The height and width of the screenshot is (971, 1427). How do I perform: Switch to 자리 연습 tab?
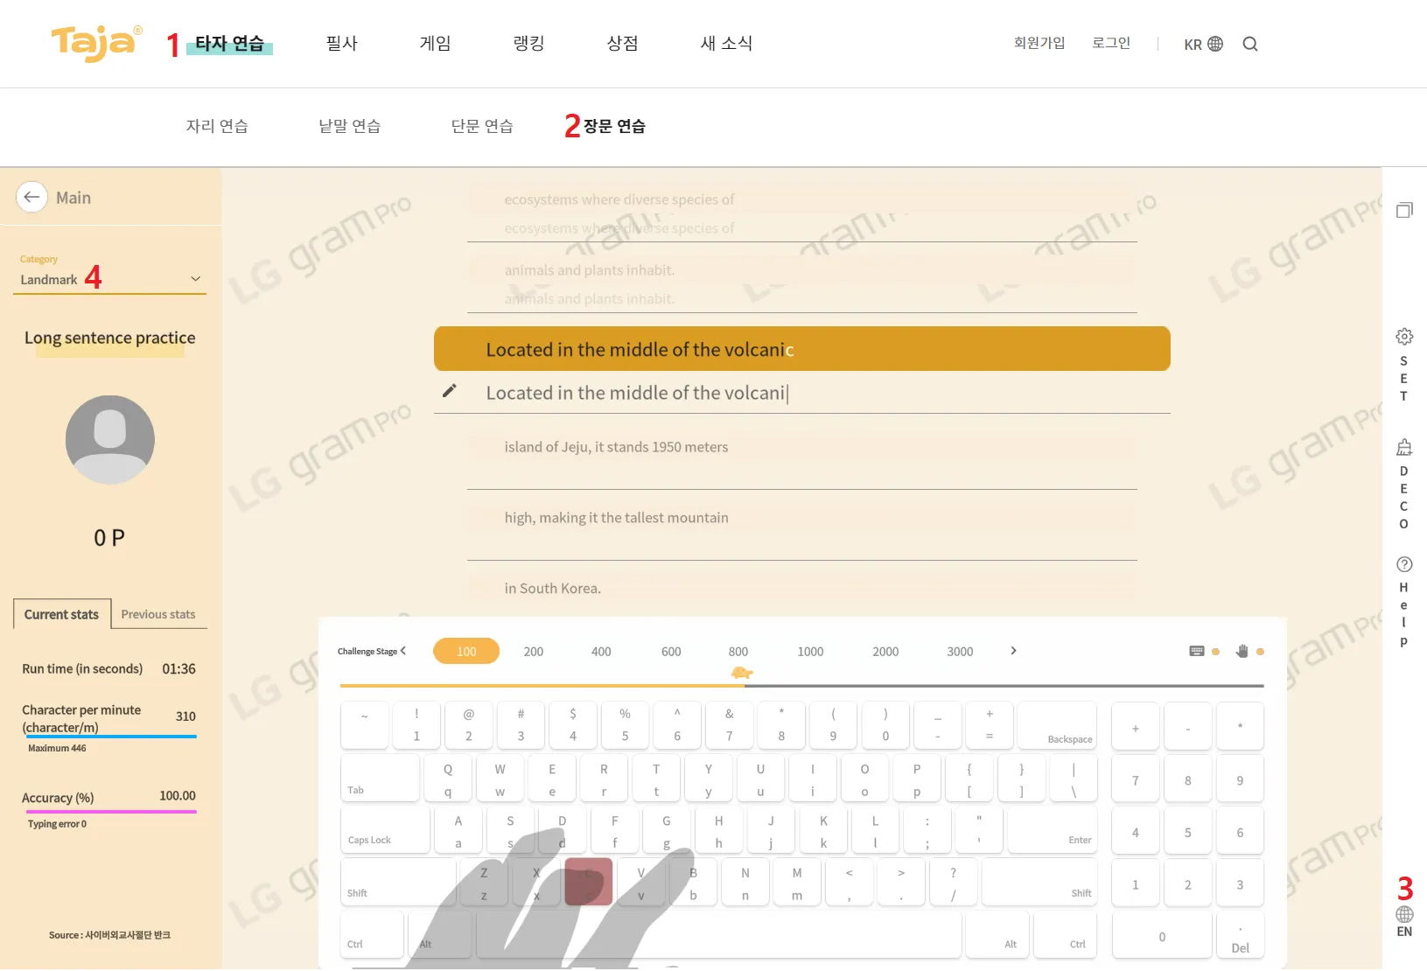click(x=217, y=126)
